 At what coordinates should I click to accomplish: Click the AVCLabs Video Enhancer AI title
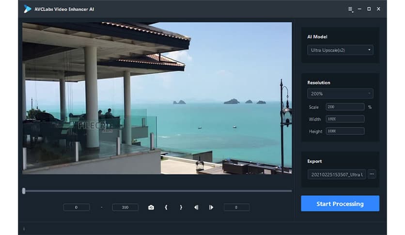coord(64,9)
